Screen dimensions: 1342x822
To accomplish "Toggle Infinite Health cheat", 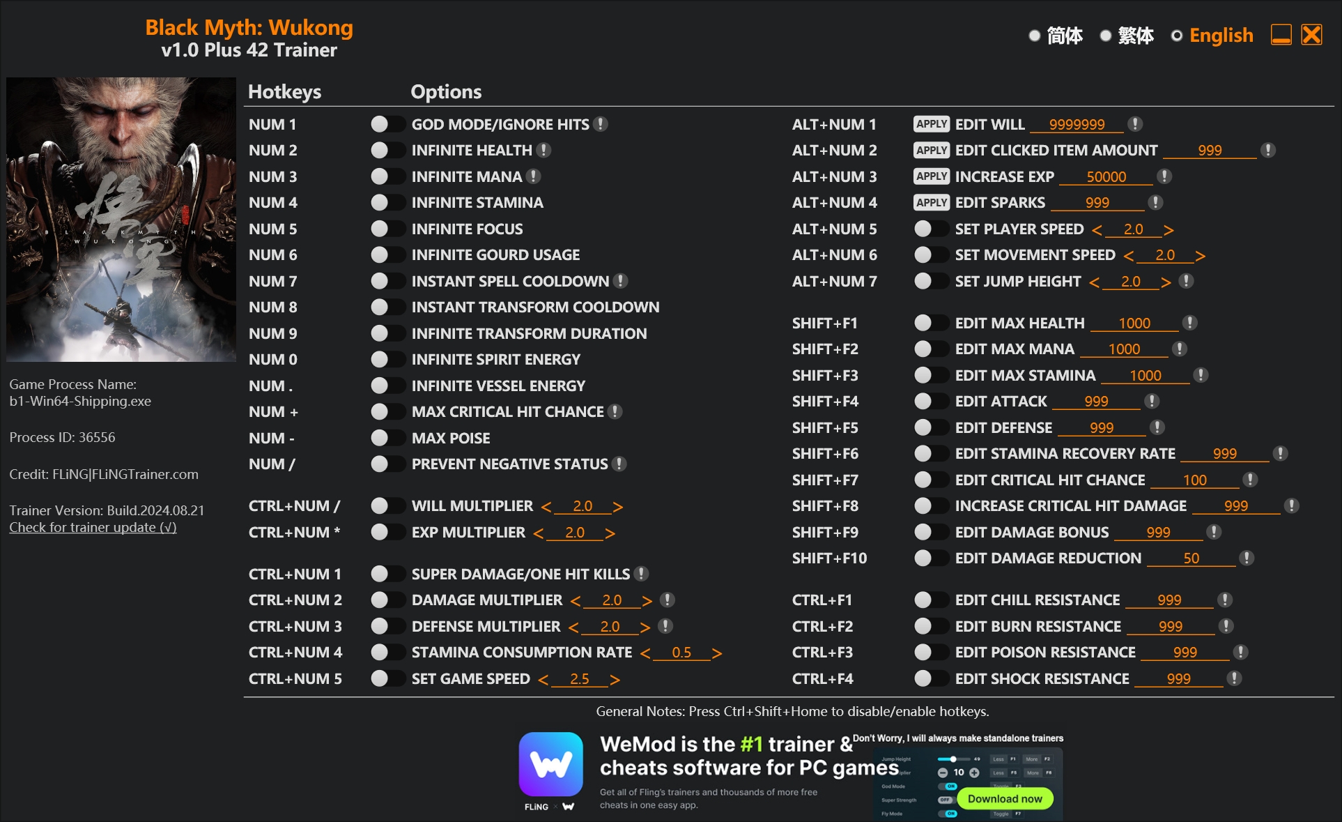I will pos(385,150).
